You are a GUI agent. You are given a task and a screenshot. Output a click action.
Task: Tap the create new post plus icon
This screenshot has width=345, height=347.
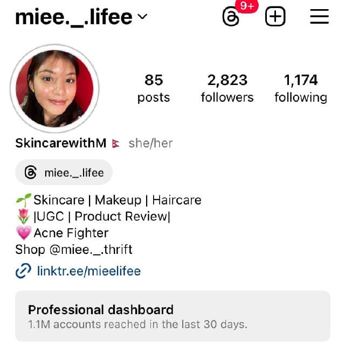coord(275,16)
